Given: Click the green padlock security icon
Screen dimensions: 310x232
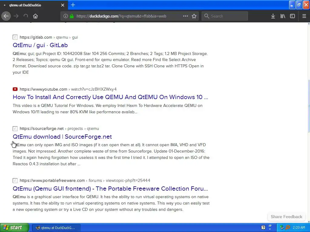Looking at the screenshot, I should pos(72,16).
